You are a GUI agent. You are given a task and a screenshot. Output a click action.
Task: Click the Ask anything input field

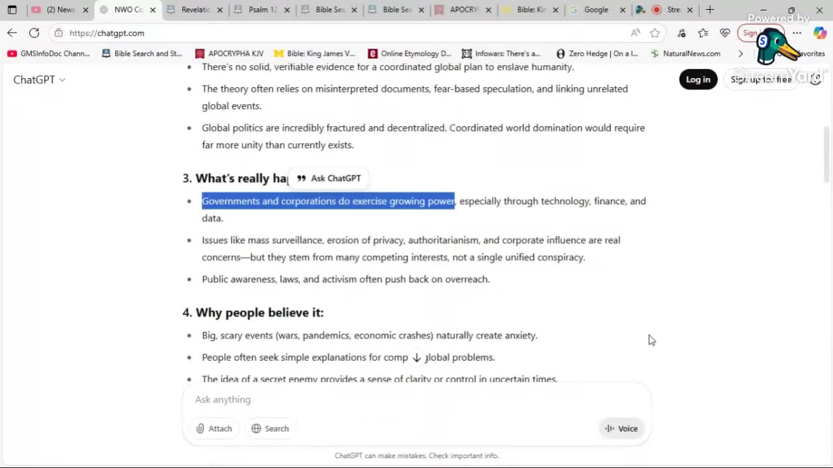click(x=416, y=399)
